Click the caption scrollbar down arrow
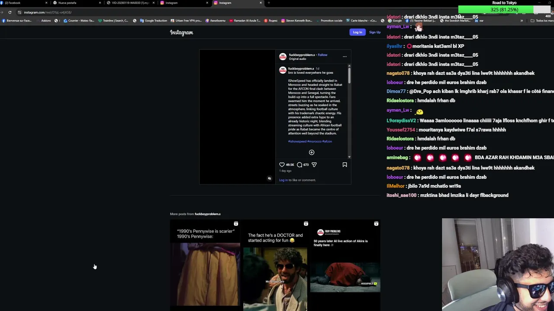Viewport: 554px width, 311px height. 349,157
